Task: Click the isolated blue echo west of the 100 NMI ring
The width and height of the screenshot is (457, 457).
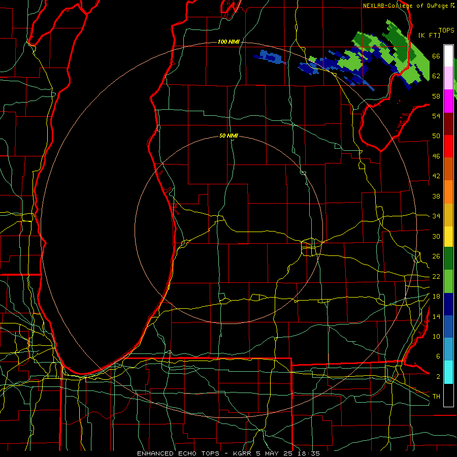Action: [270, 57]
